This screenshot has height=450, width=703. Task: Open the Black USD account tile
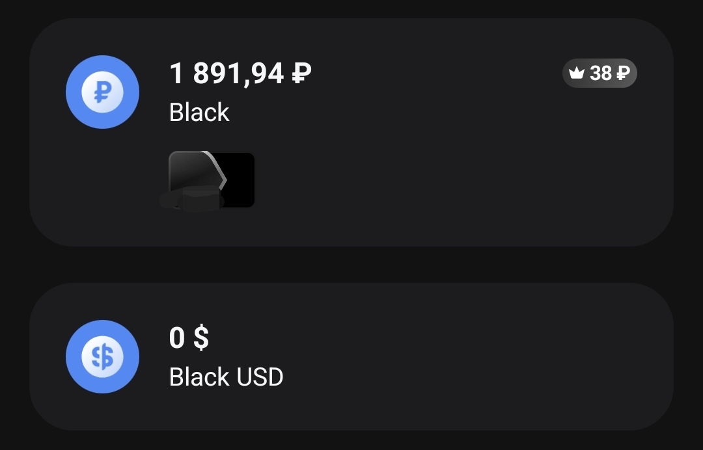tap(351, 356)
